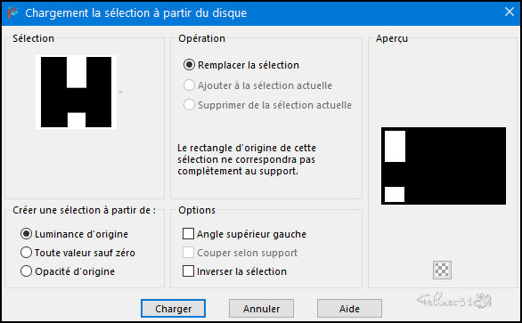The height and width of the screenshot is (323, 522).
Task: Click the watermark signature logo
Action: tap(455, 301)
